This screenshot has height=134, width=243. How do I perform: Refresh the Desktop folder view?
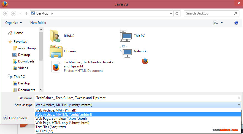177,14
